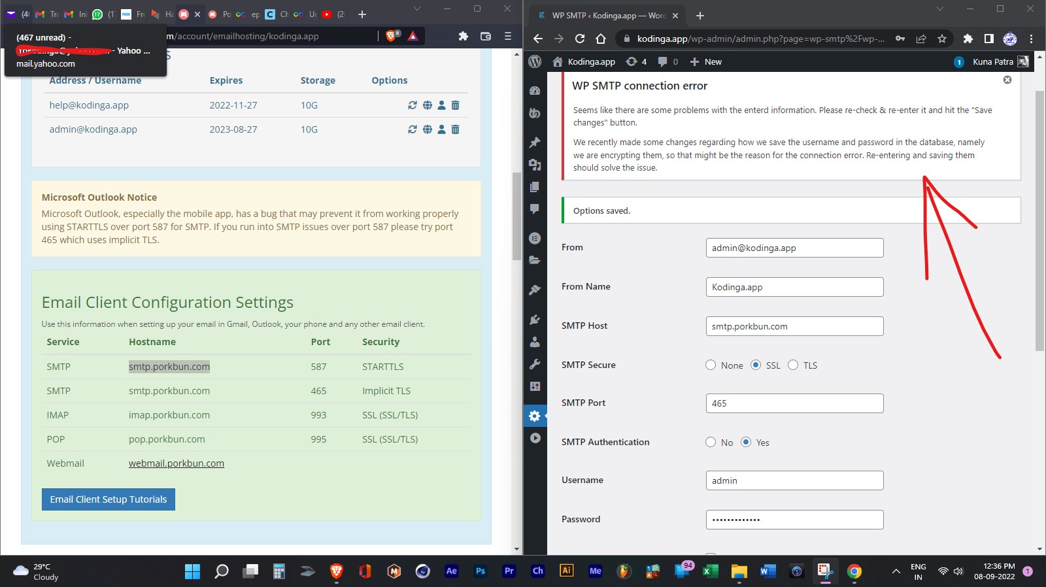
Task: Select Yes for SMTP Authentication
Action: [x=746, y=442]
